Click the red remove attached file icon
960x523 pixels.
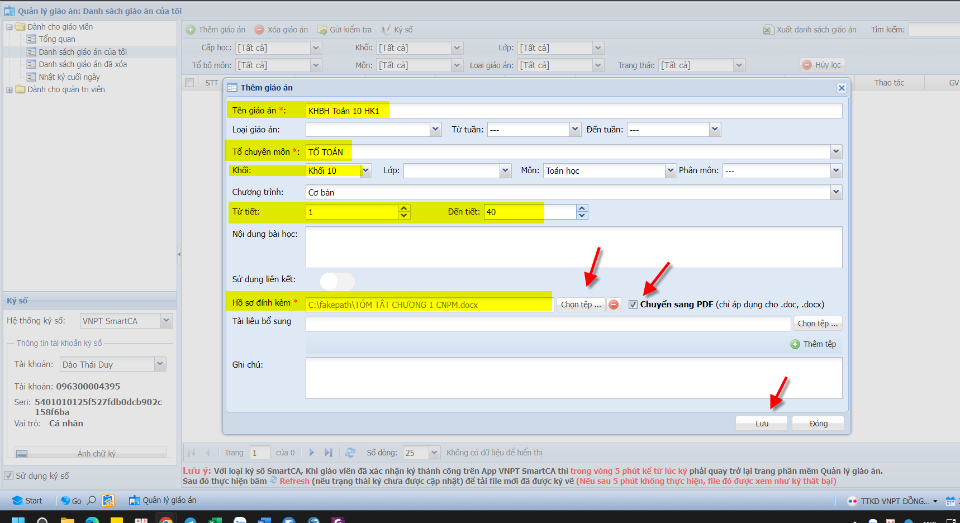pos(614,305)
